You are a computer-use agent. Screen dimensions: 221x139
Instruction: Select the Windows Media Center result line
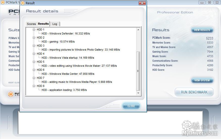(x=68, y=74)
